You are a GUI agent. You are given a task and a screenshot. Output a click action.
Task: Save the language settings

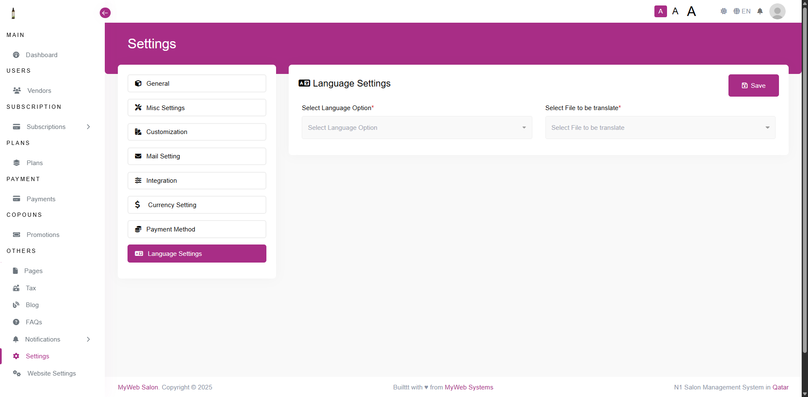click(x=753, y=86)
